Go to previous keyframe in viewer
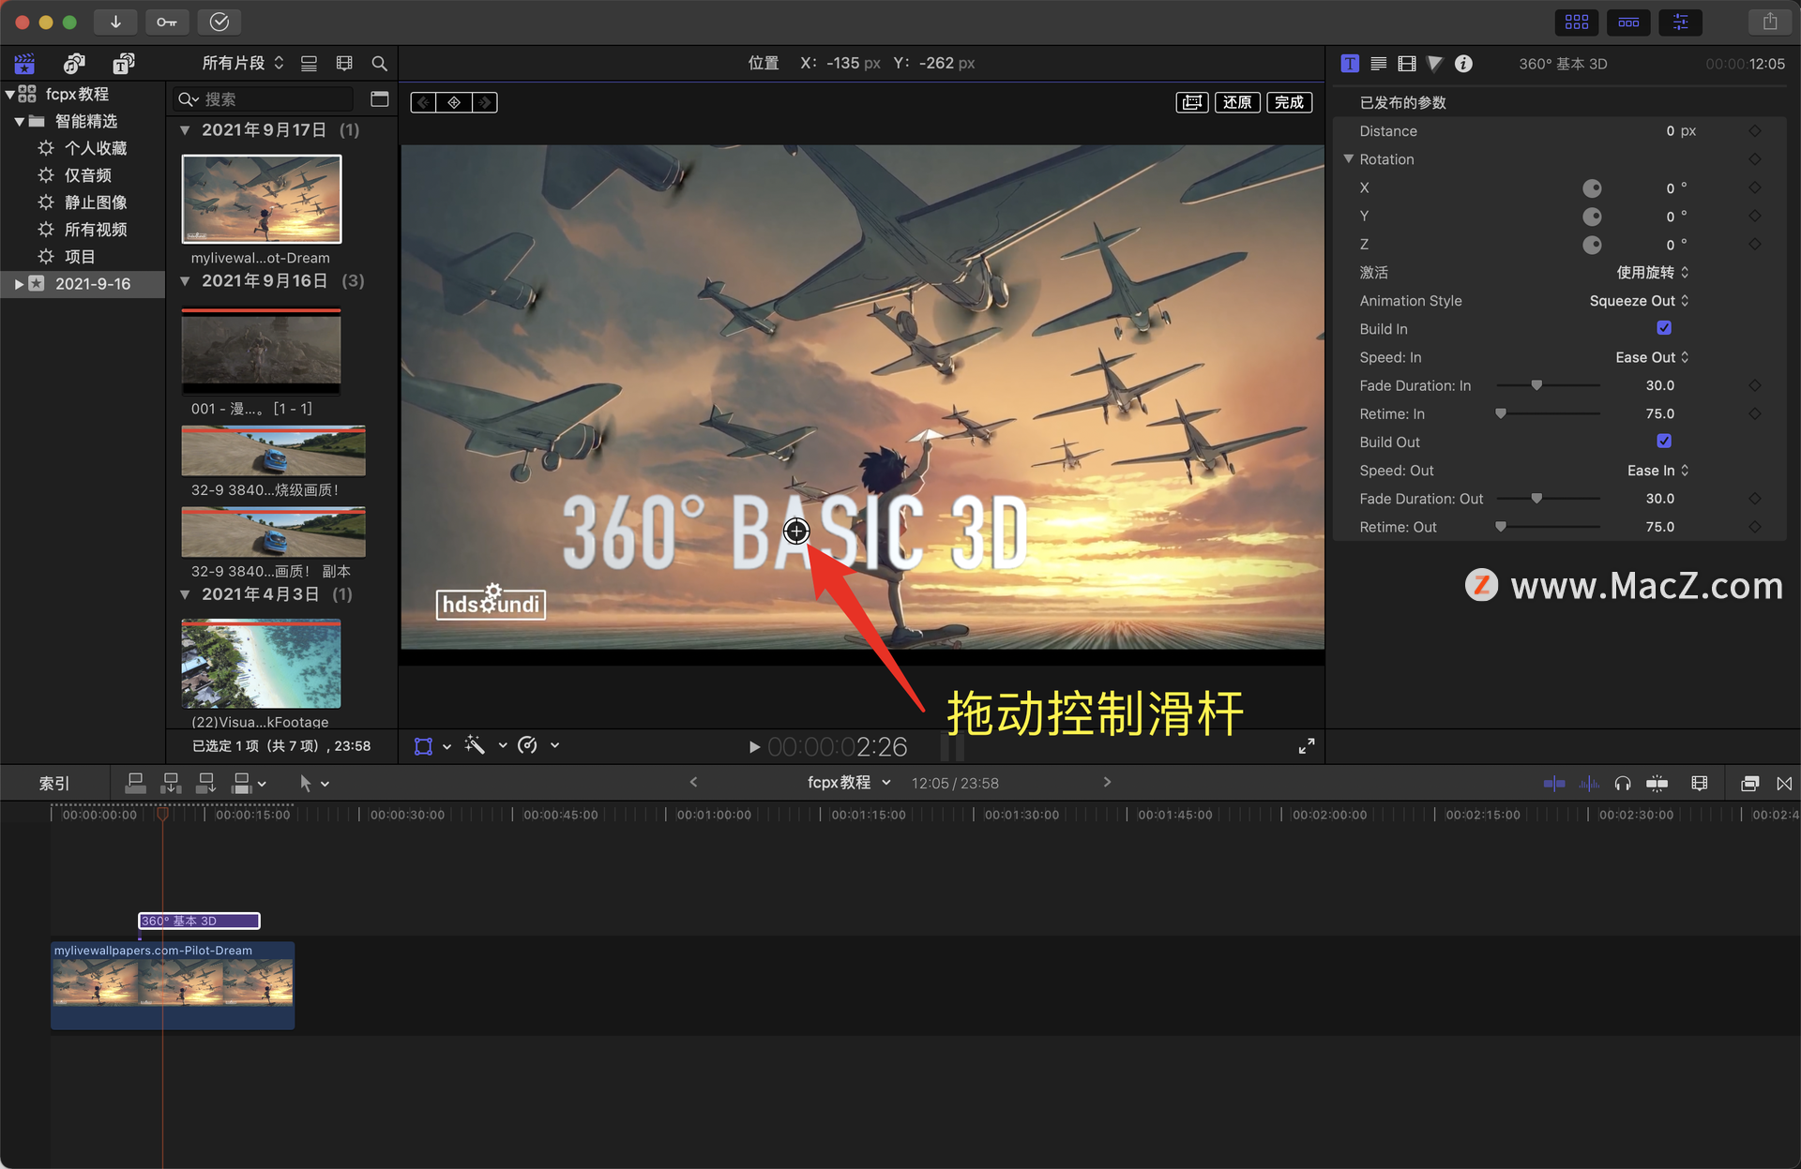 click(424, 102)
